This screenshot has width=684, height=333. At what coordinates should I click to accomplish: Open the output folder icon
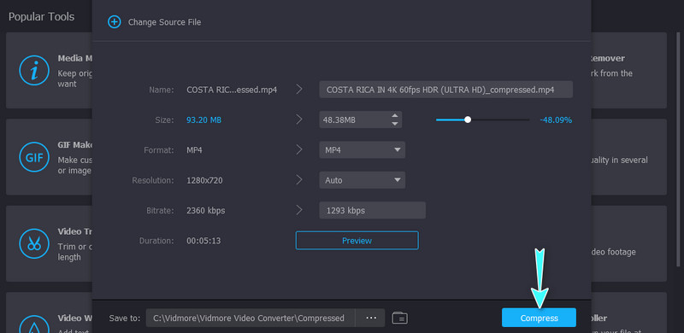pos(400,318)
